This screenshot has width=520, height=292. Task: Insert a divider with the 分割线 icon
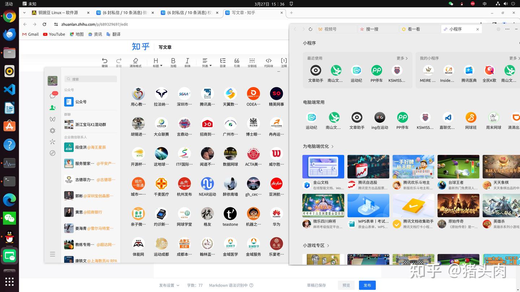[x=253, y=61]
